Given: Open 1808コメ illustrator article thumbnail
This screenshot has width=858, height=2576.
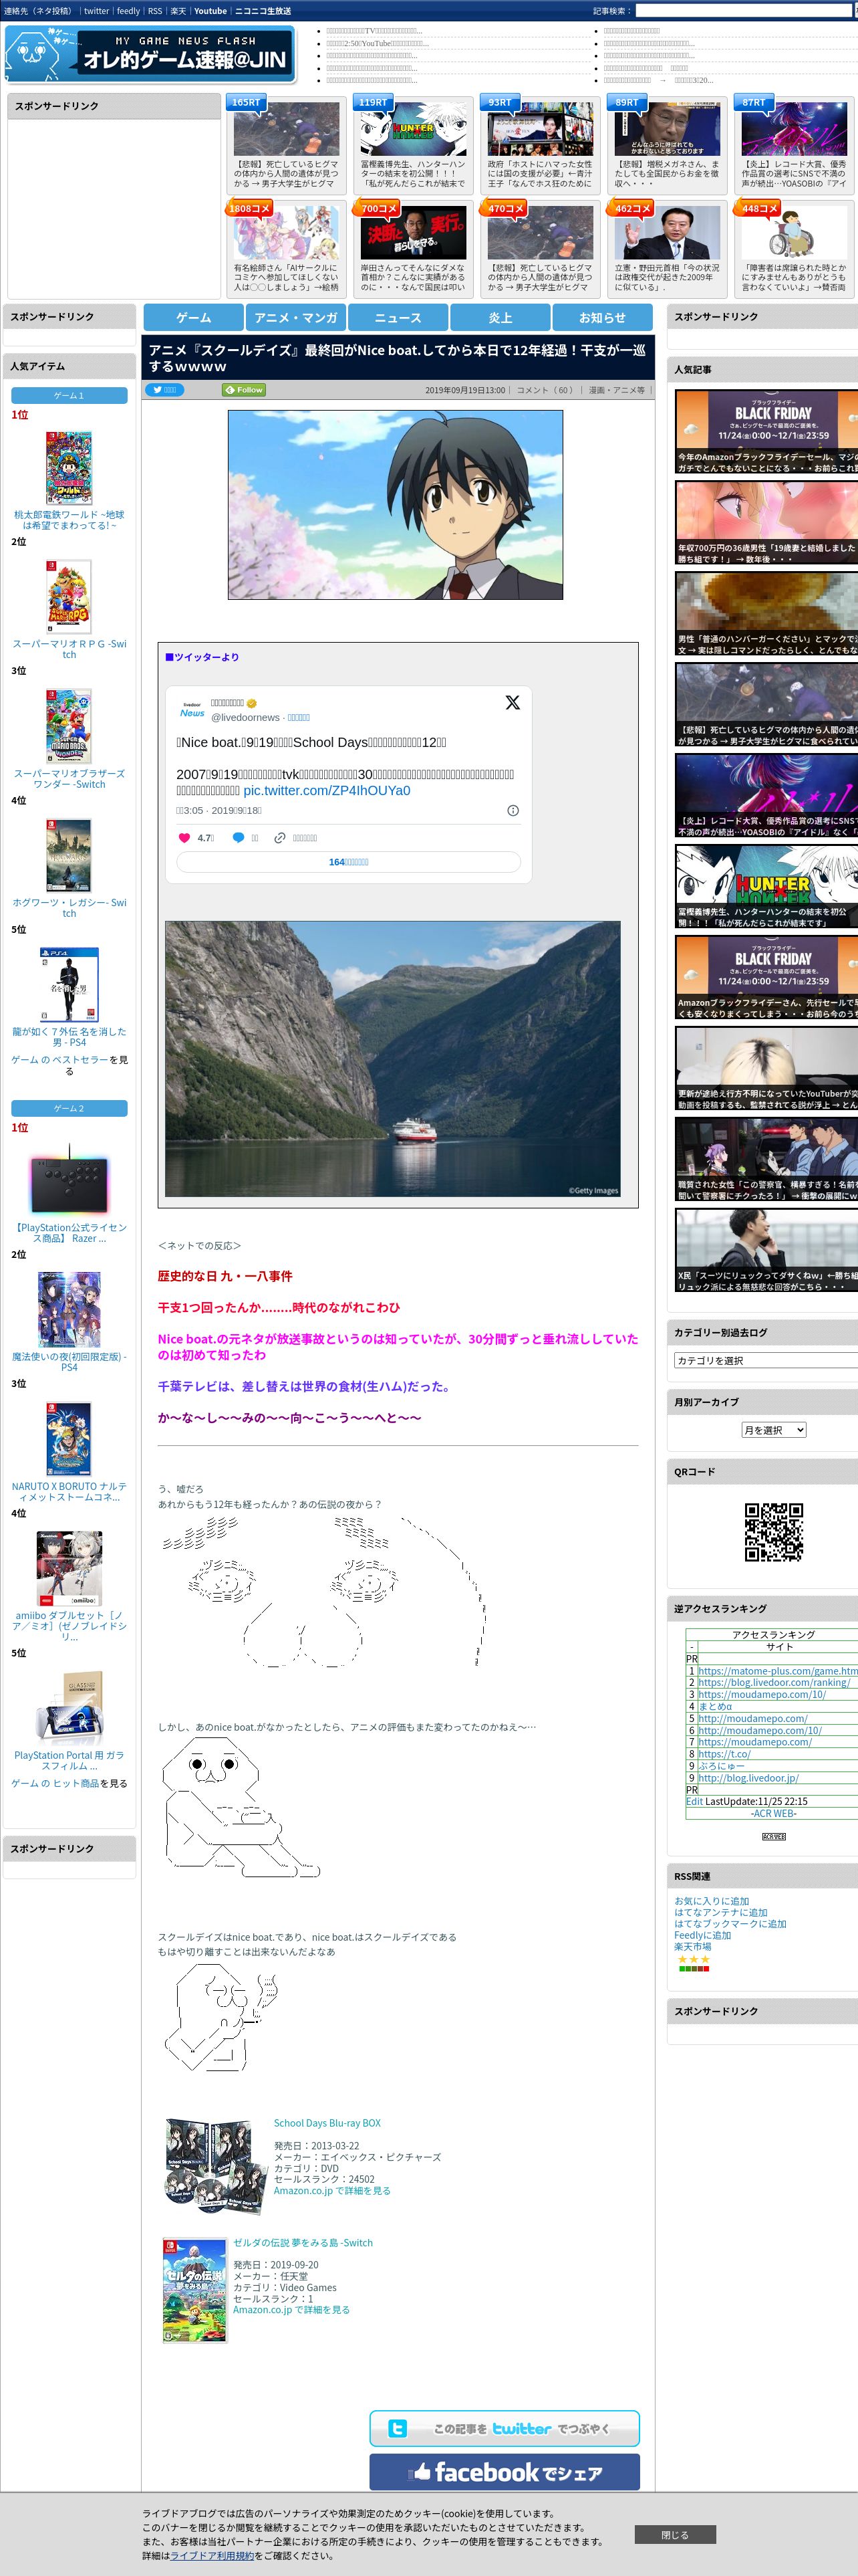Looking at the screenshot, I should (287, 232).
